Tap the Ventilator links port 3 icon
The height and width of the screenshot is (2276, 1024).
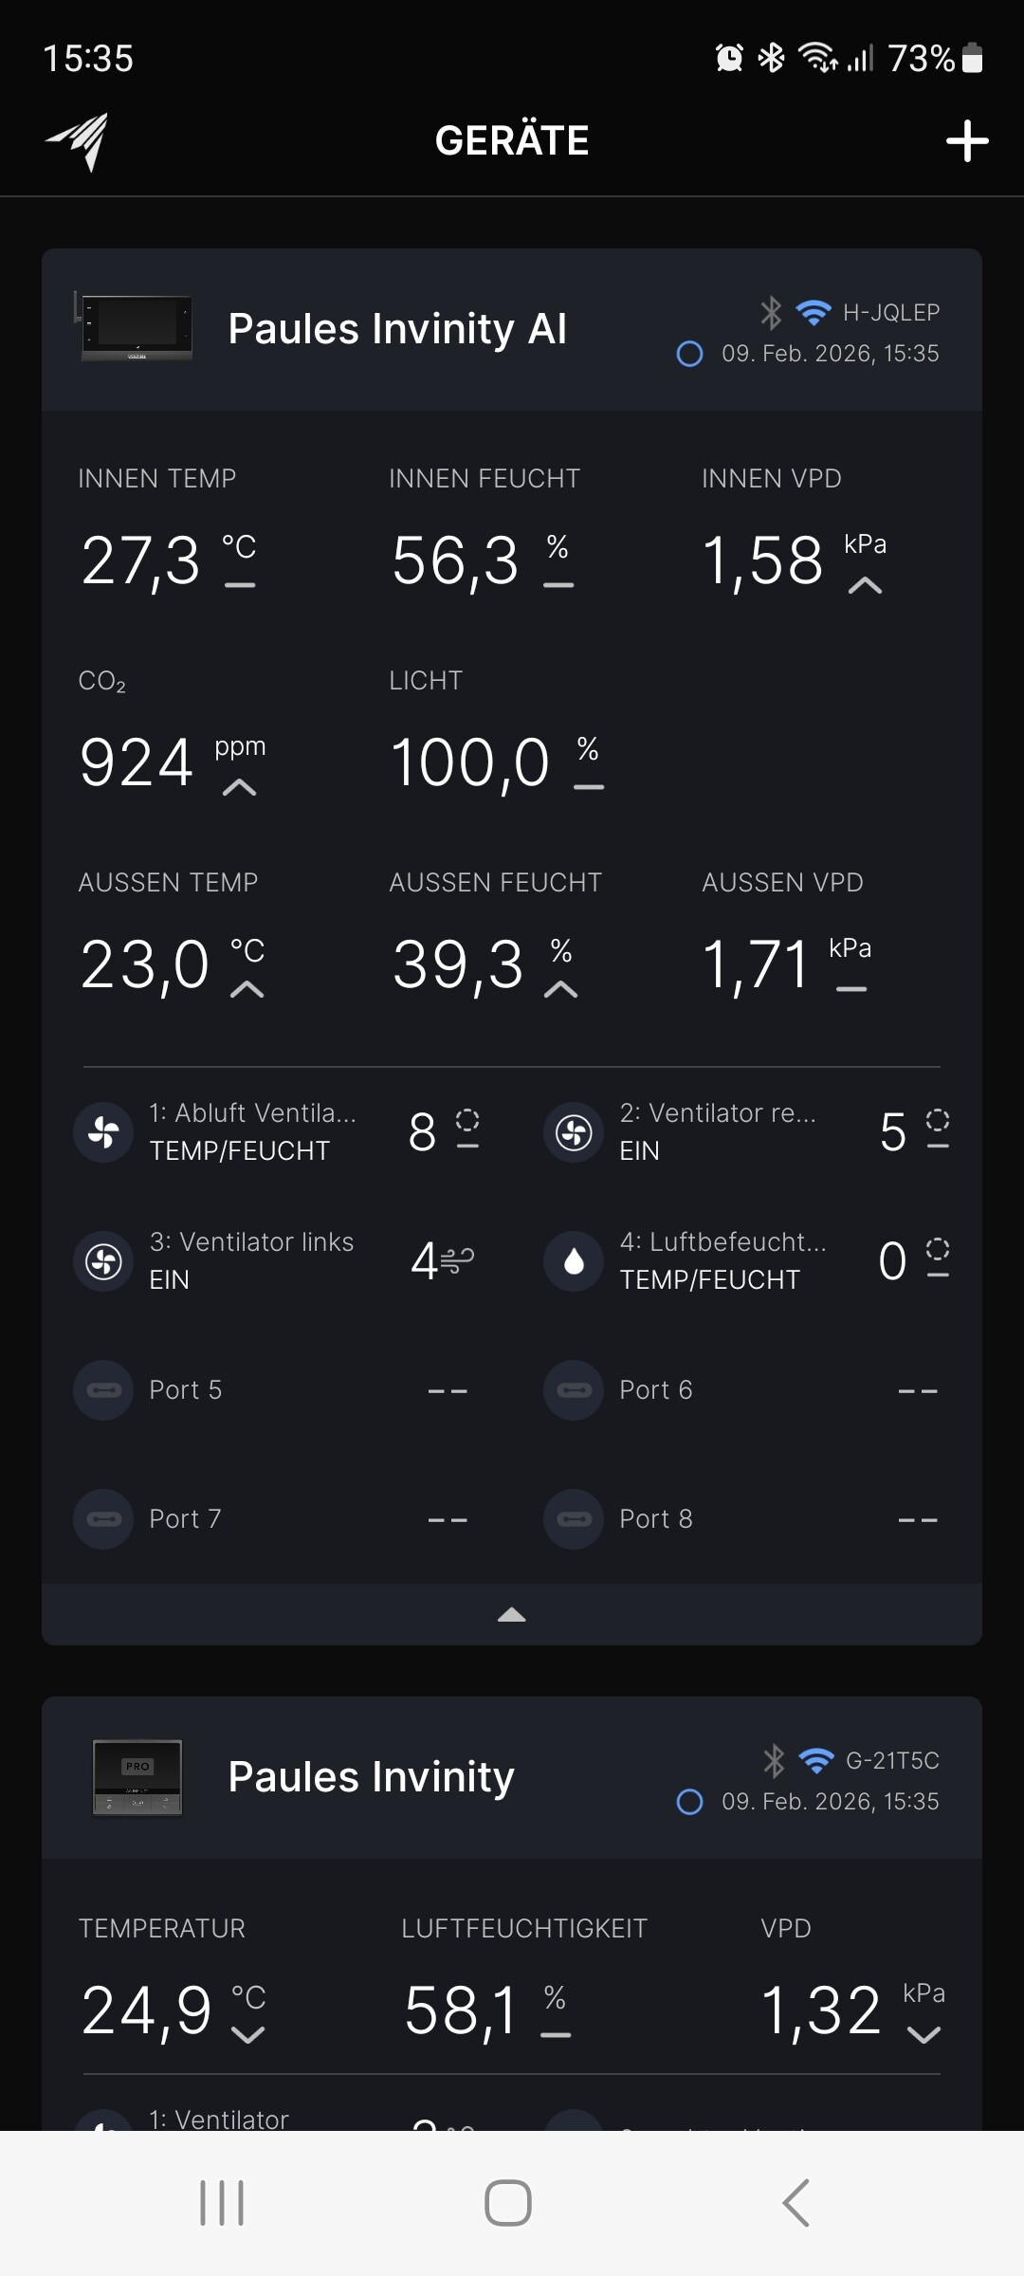[x=103, y=1260]
